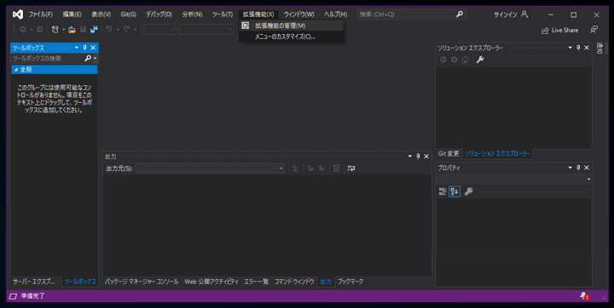Open 出力 window options dropdown arrow
The image size is (614, 308).
click(410, 157)
